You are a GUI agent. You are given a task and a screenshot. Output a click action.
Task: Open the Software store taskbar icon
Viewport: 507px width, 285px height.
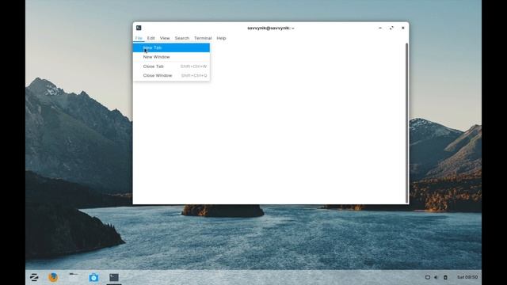coord(93,277)
